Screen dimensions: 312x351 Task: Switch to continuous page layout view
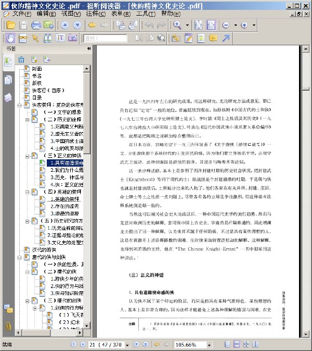point(237,344)
